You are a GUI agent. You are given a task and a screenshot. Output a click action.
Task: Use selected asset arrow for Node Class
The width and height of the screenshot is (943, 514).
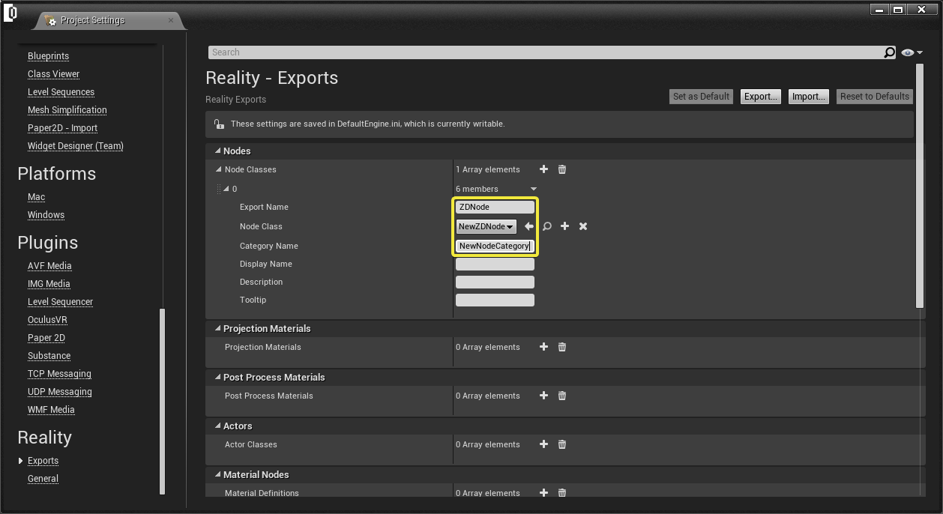pyautogui.click(x=529, y=226)
